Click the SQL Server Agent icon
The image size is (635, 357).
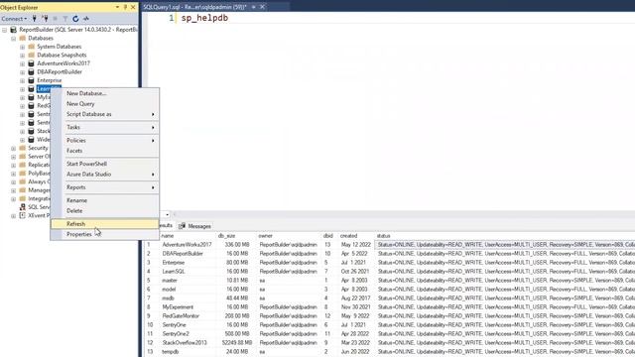click(23, 207)
